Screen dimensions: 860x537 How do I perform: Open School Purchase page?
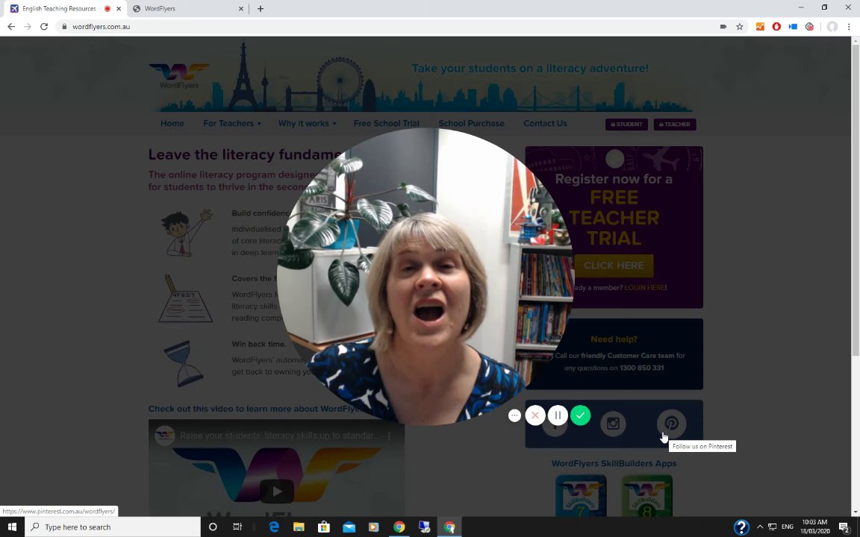[471, 123]
